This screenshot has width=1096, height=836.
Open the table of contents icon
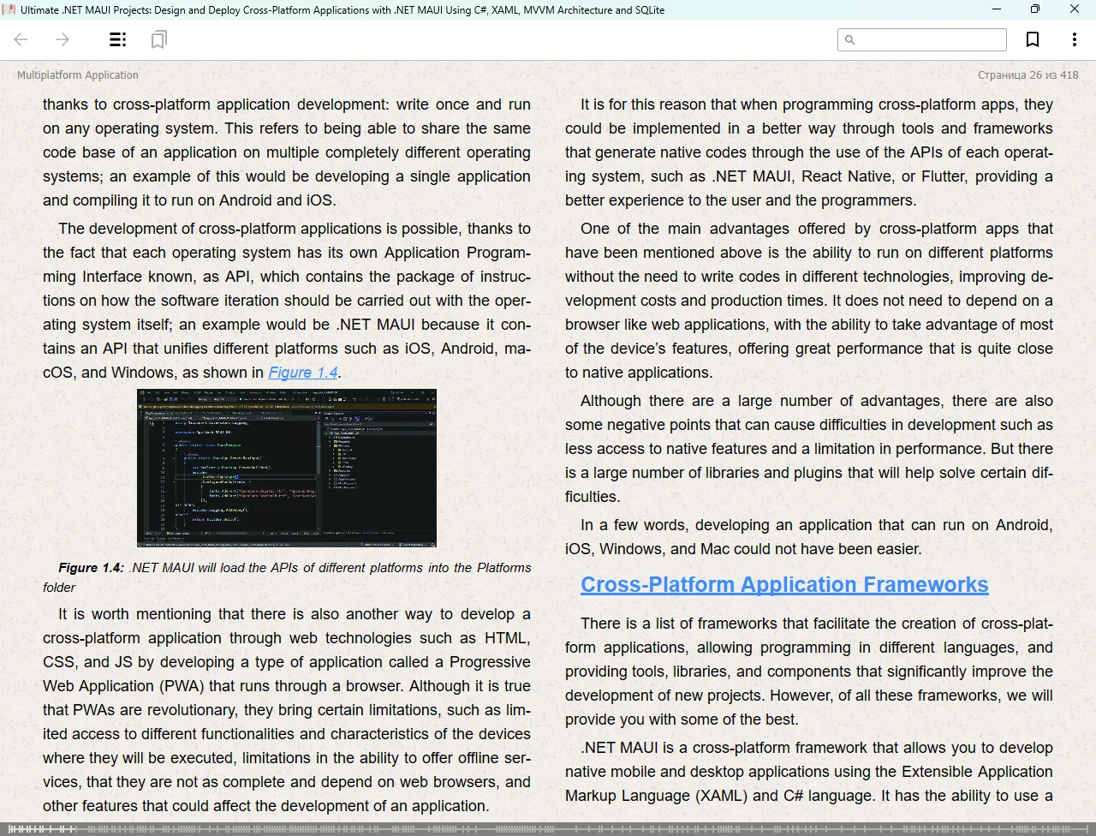[x=118, y=39]
